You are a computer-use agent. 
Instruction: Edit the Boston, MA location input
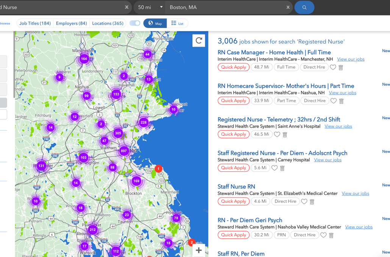click(x=226, y=7)
